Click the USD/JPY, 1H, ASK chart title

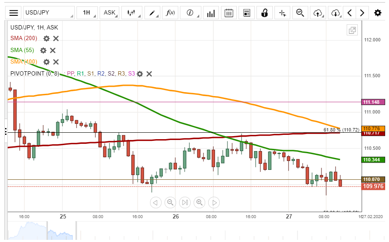coord(34,27)
